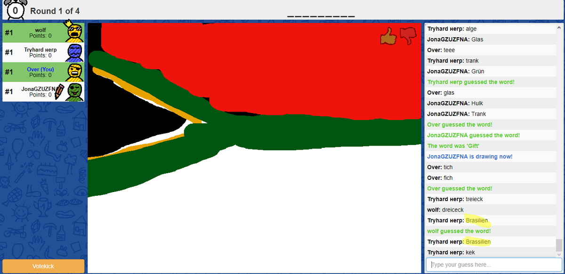Click chat message 'fich' by Over

pyautogui.click(x=448, y=178)
